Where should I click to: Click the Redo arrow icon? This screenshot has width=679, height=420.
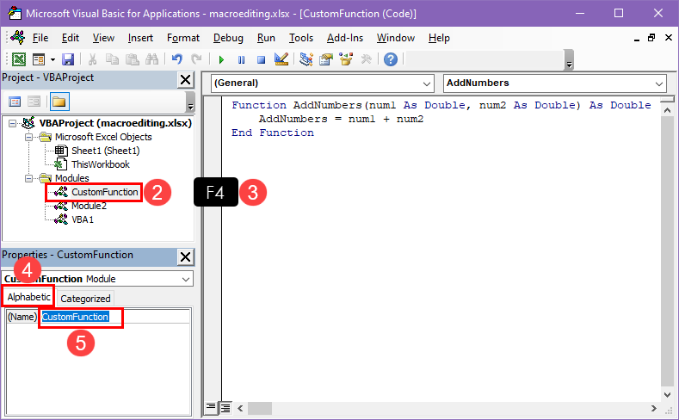(196, 59)
